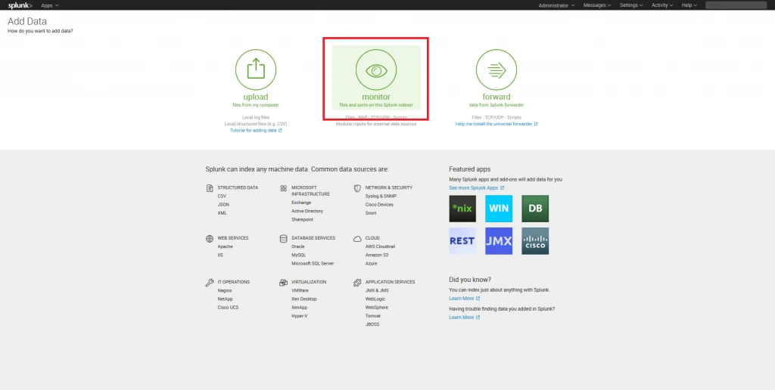Open the *nix featured app tile
This screenshot has height=390, width=775.
[462, 208]
